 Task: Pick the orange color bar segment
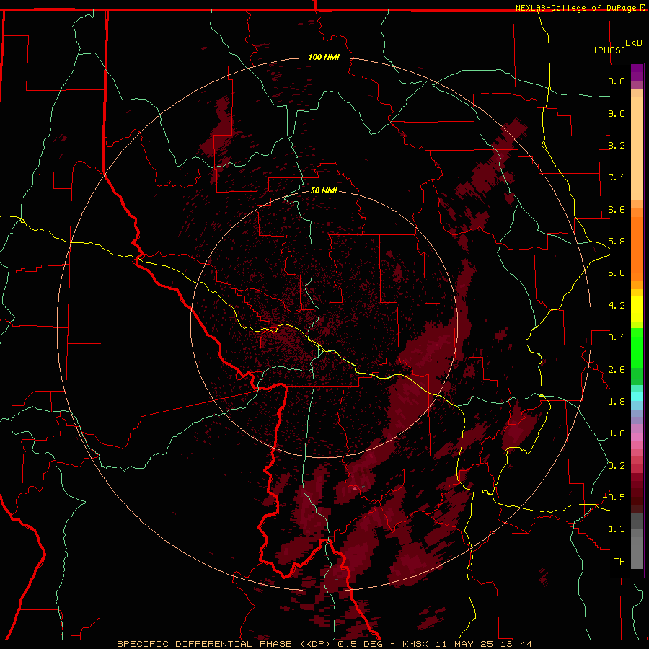click(637, 249)
